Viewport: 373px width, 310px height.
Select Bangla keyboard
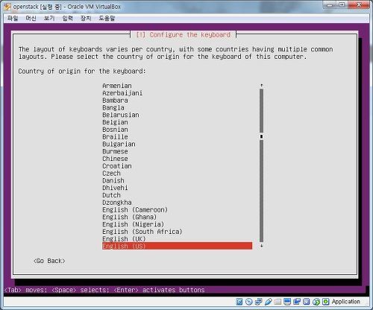[113, 107]
